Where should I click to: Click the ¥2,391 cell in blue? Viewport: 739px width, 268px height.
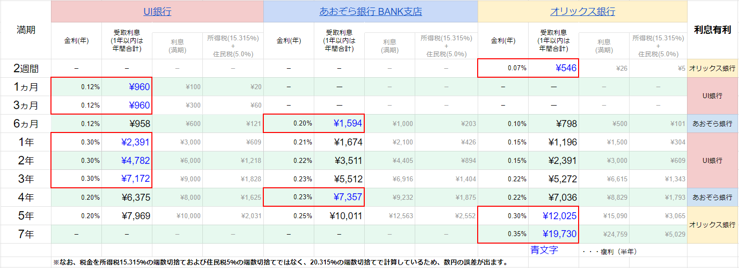click(127, 142)
